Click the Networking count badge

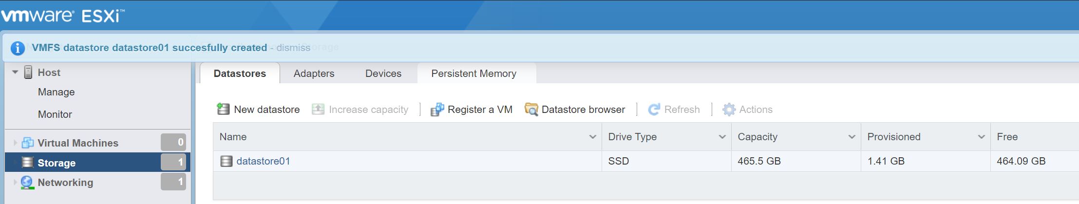(x=173, y=182)
